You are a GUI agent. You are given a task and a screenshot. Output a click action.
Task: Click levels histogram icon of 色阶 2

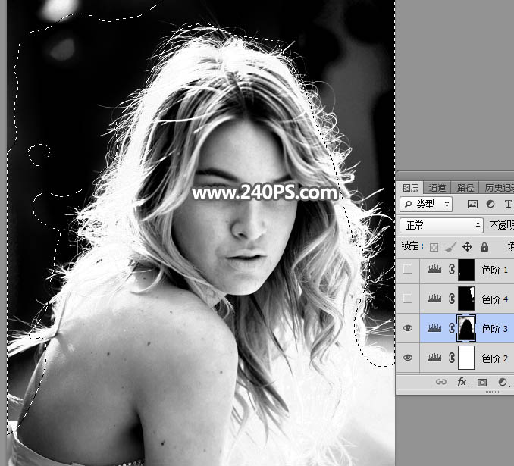pos(434,358)
